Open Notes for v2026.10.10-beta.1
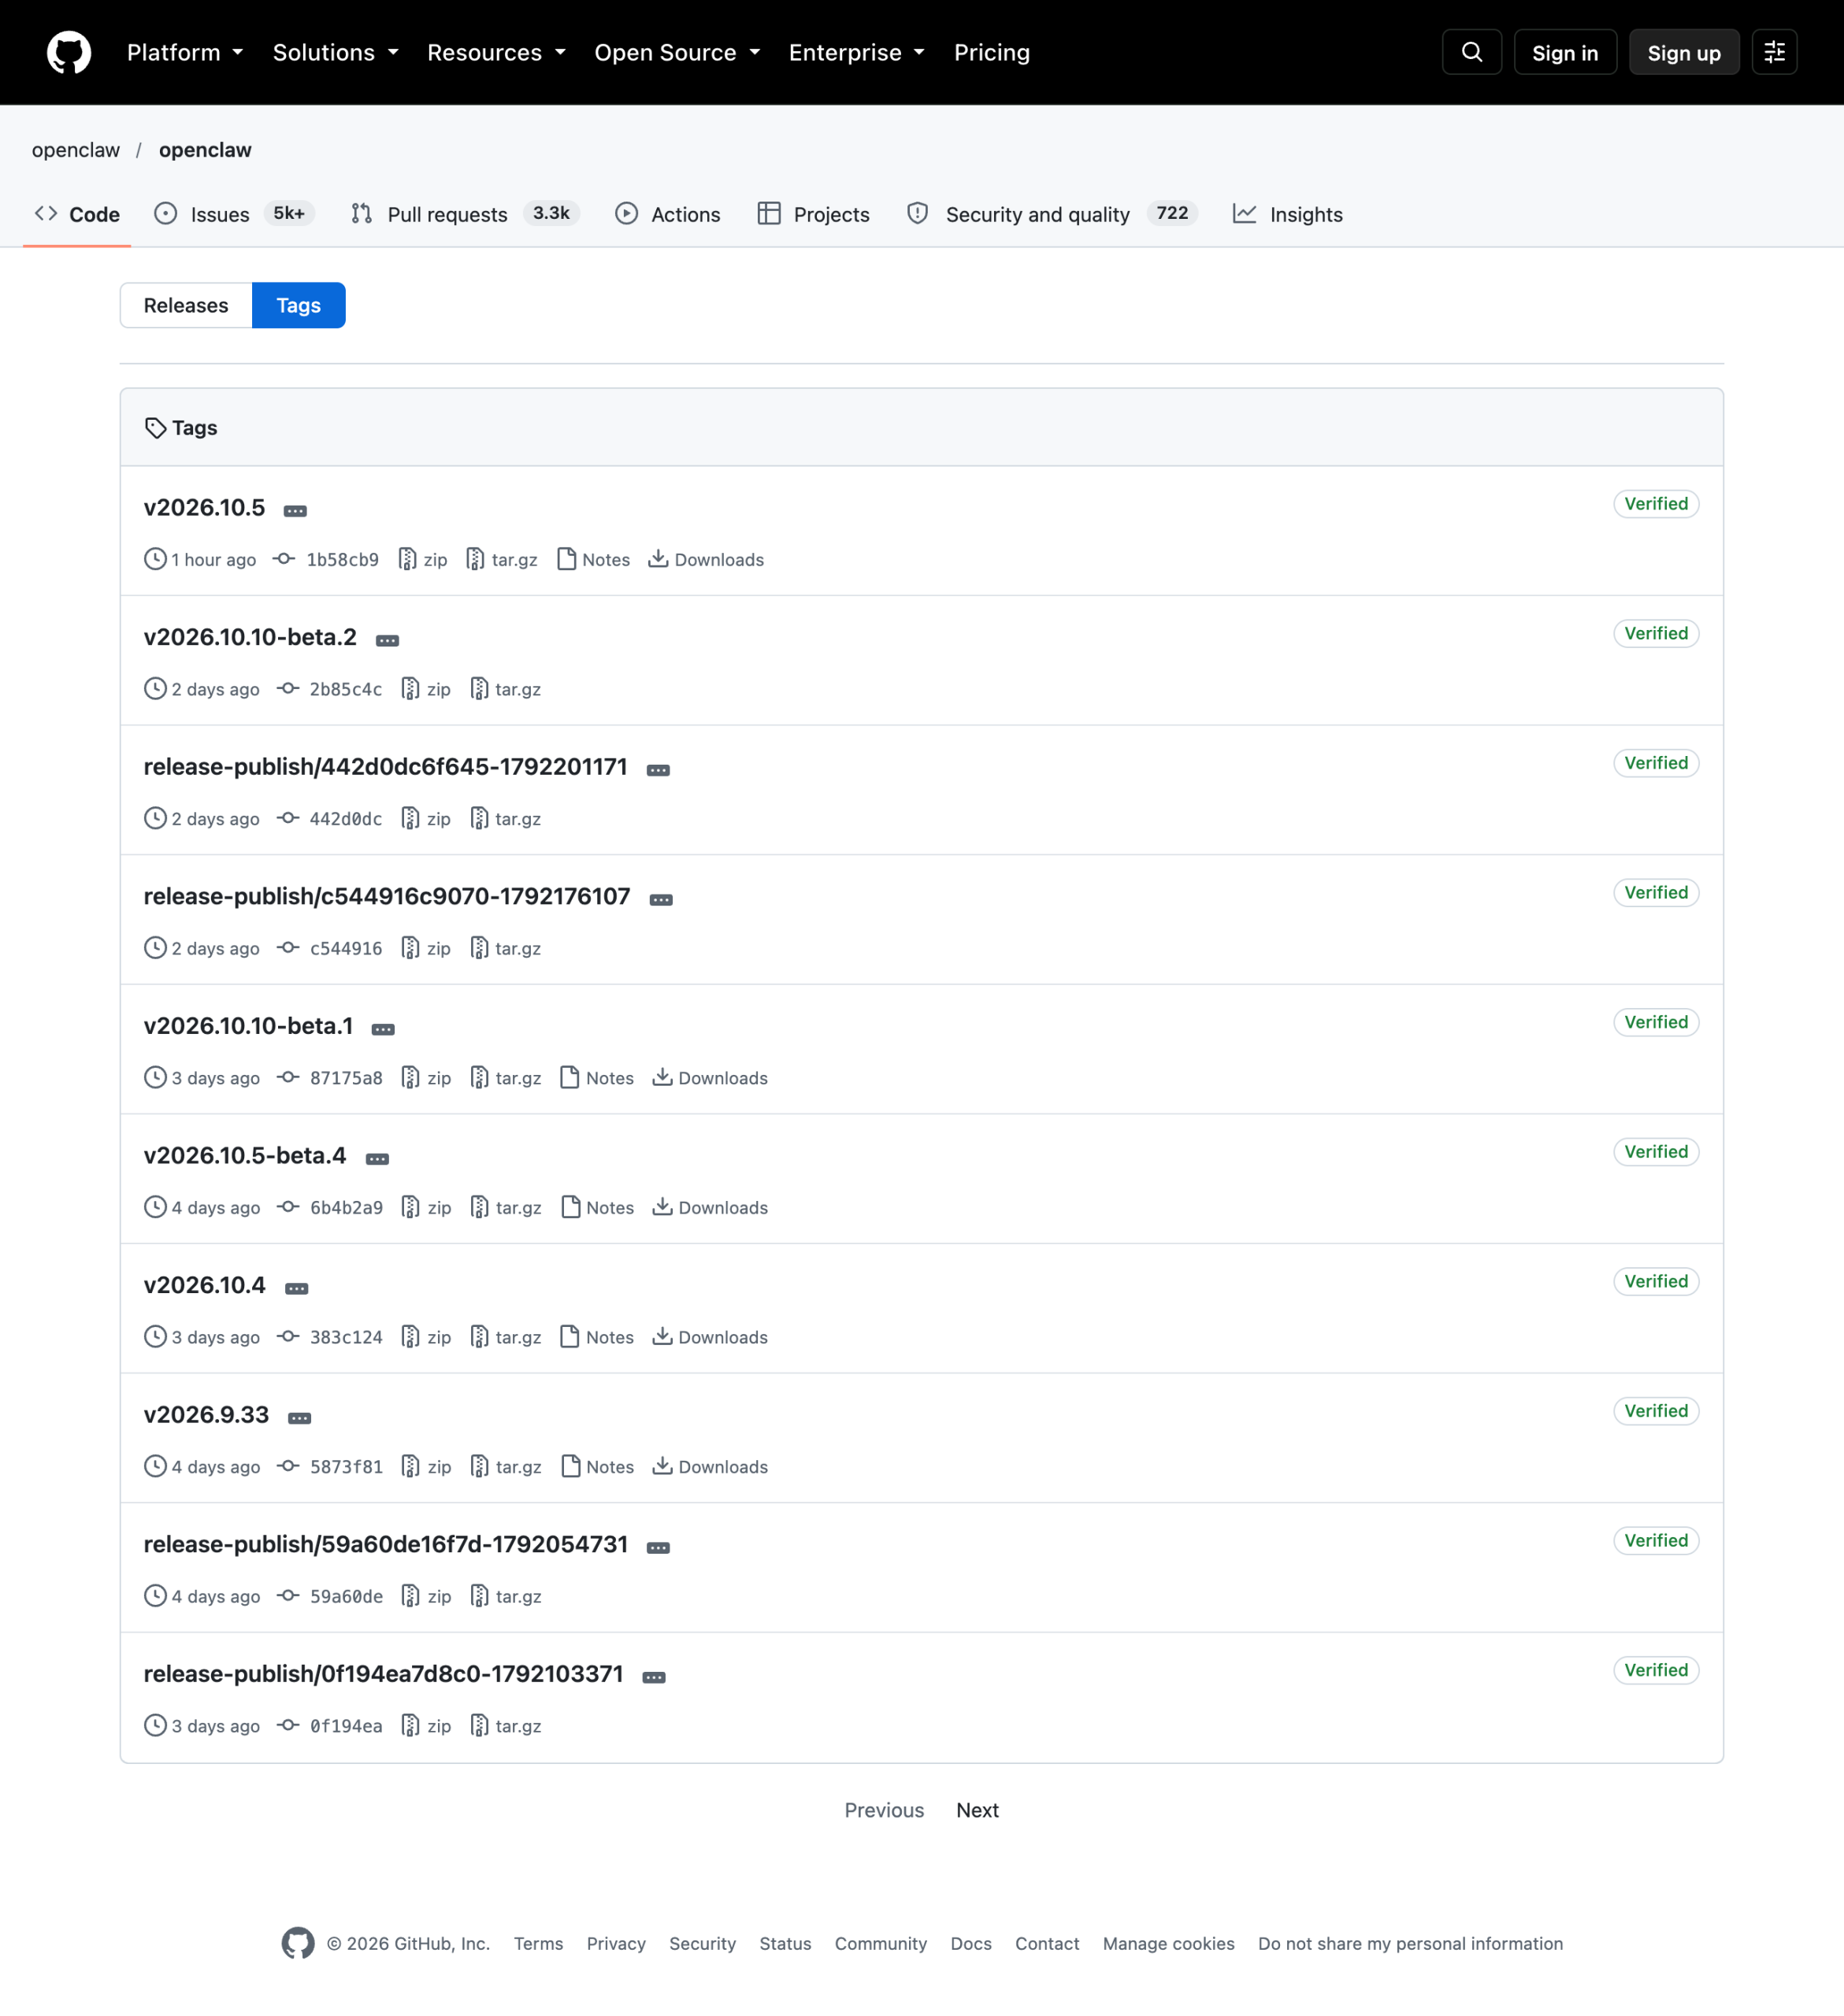Image resolution: width=1844 pixels, height=2016 pixels. click(x=597, y=1078)
